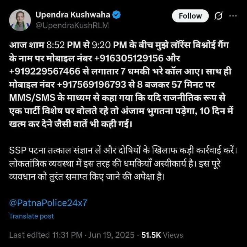Open the three-dot more options menu
Image resolution: width=247 pixels, height=247 pixels.
point(233,16)
